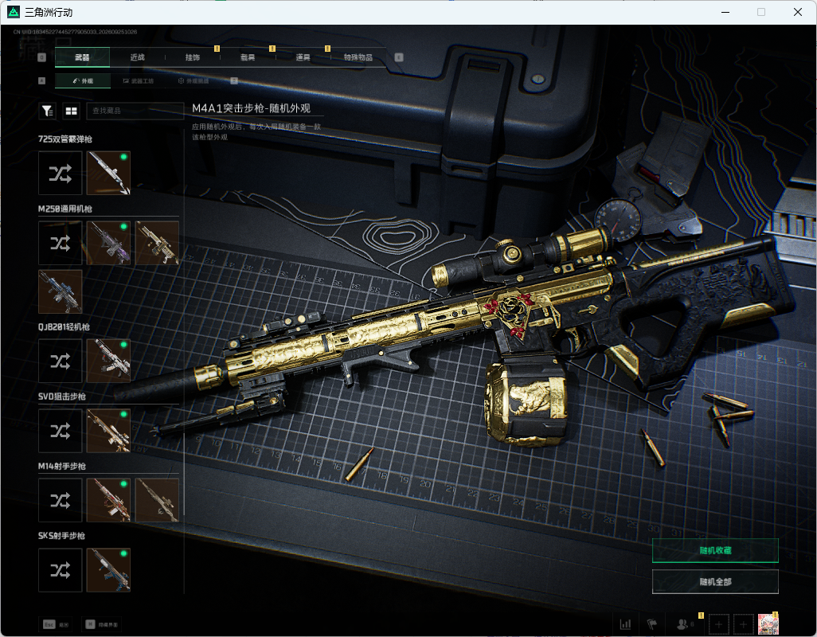Select random shuffle icon for M250通用机枪
The image size is (817, 637).
(61, 243)
